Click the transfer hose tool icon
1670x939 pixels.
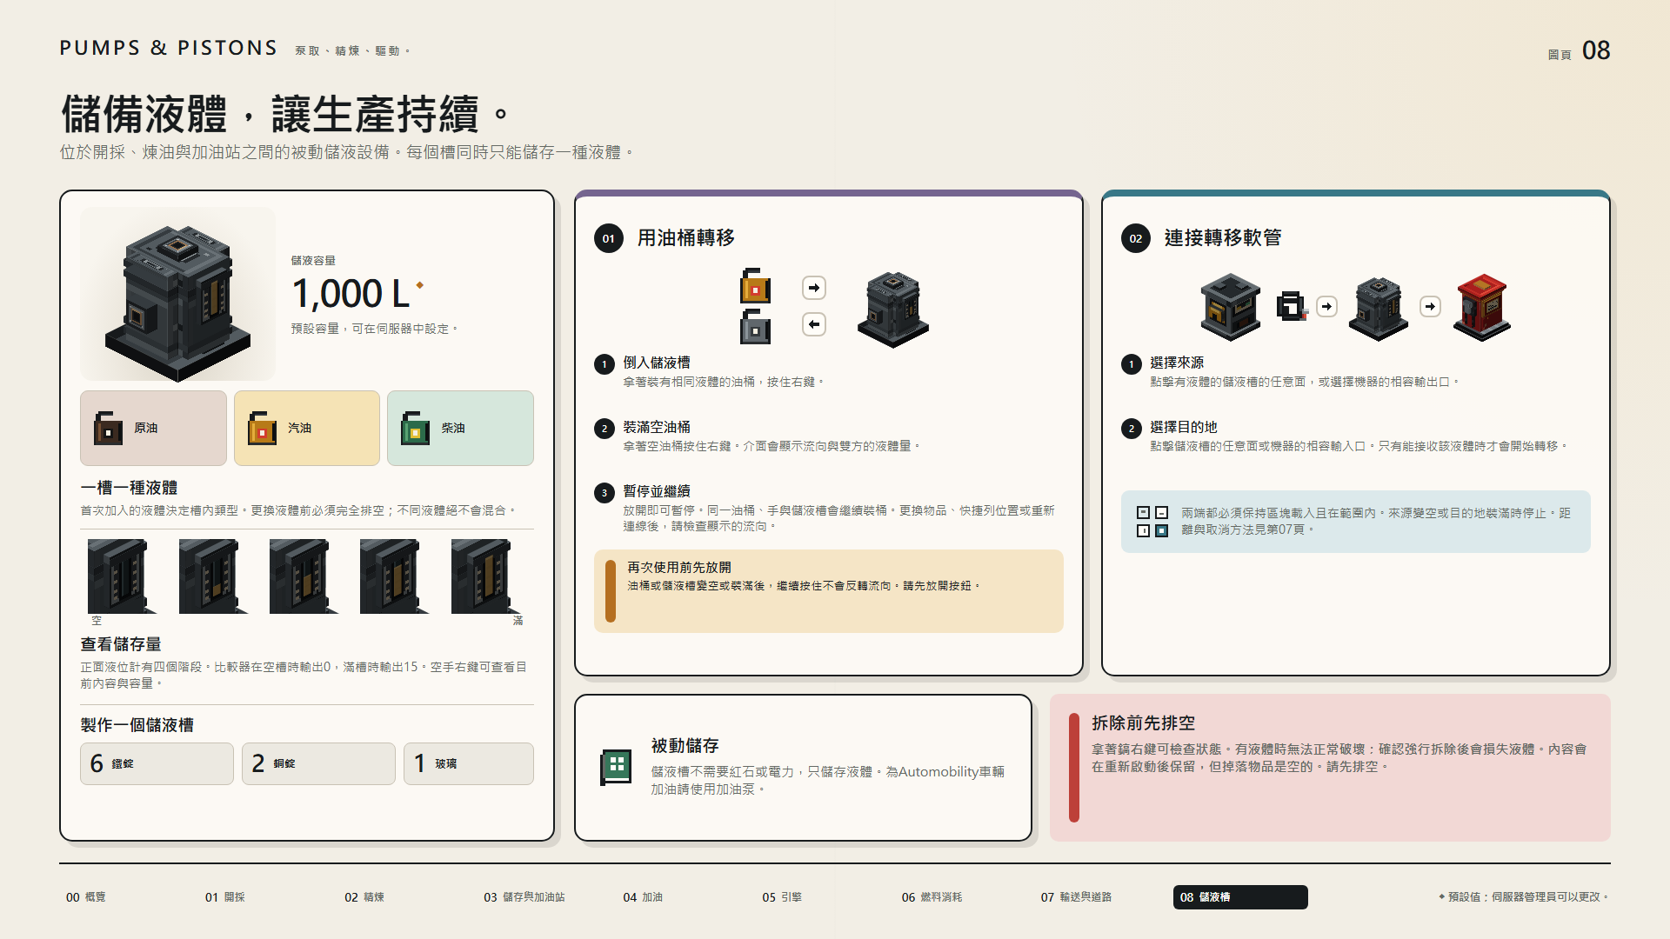tap(1292, 306)
